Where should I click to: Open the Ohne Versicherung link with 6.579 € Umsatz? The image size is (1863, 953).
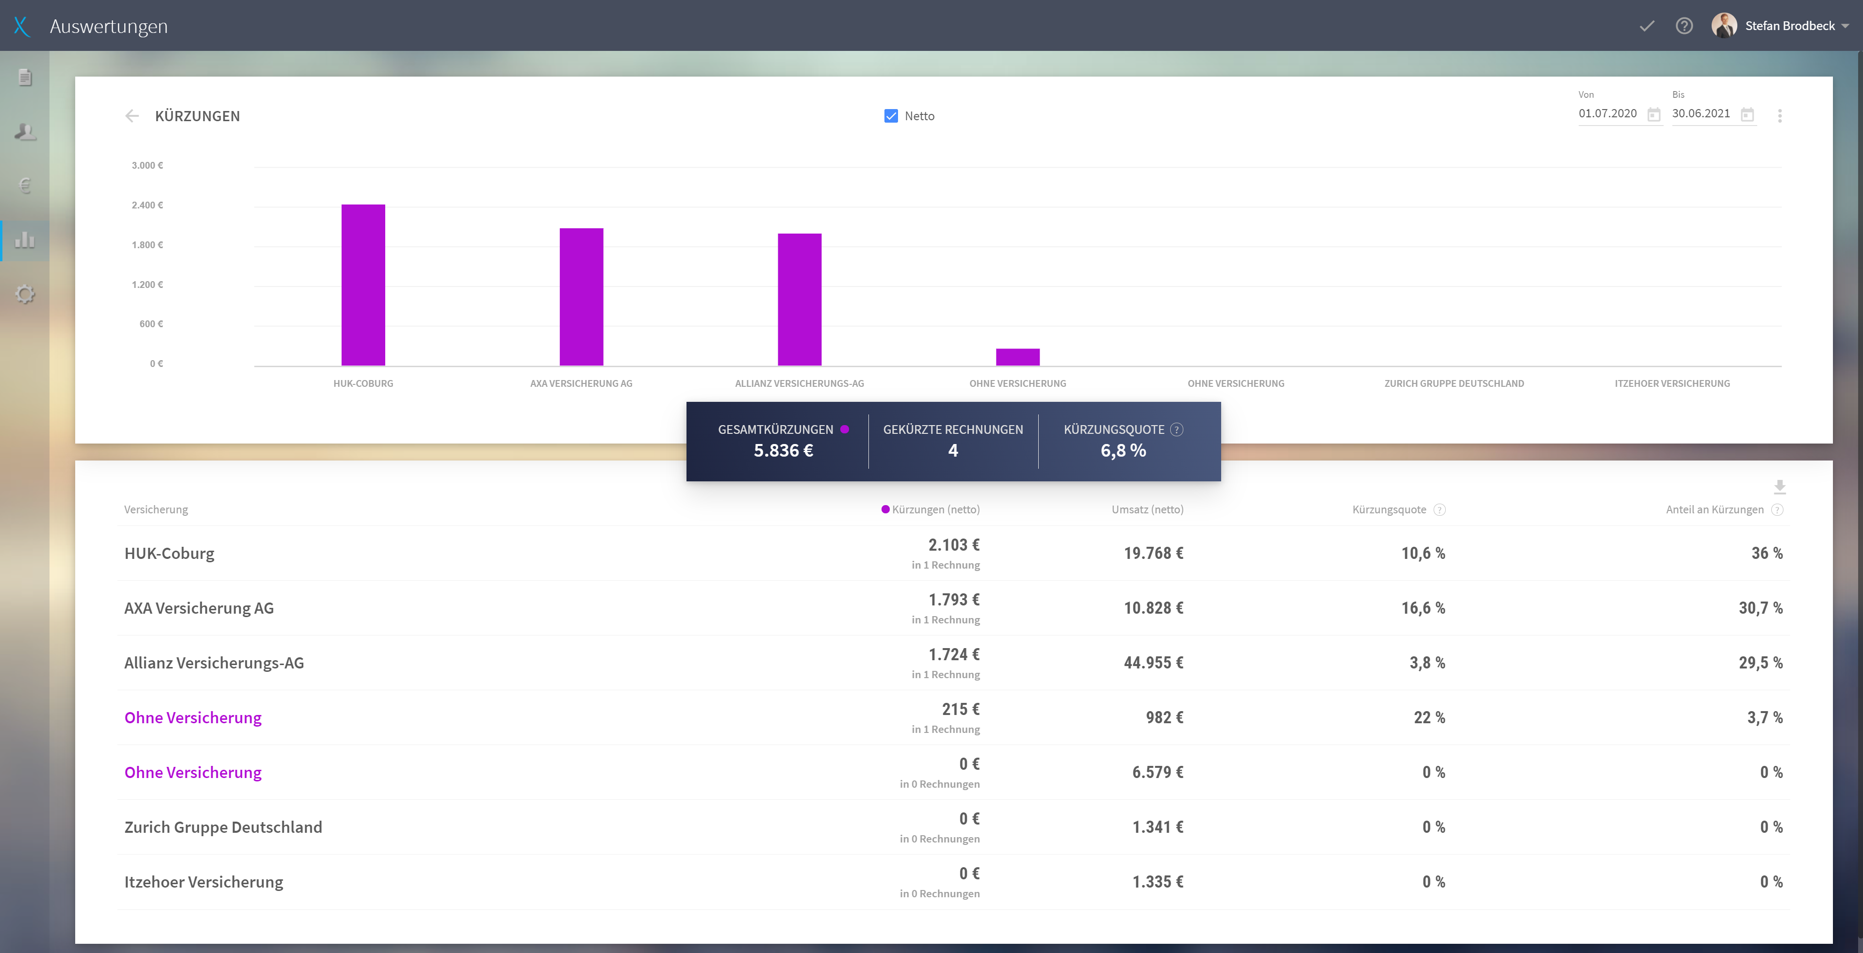point(193,772)
